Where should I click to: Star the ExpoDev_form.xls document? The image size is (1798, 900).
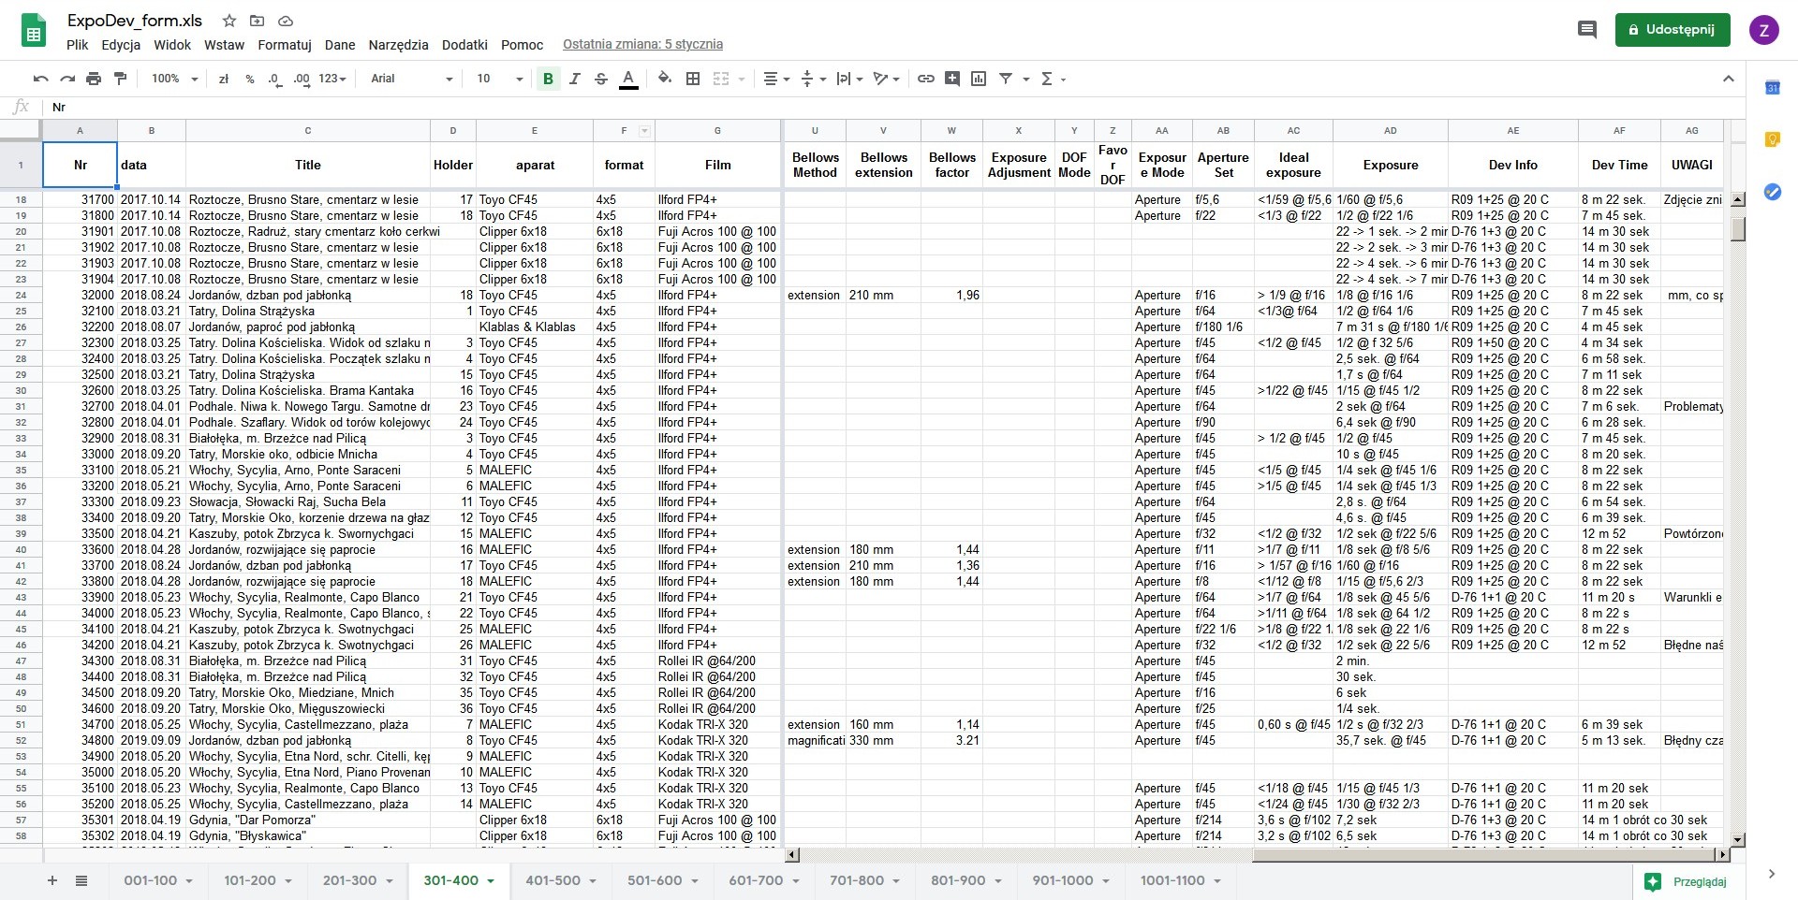[x=228, y=21]
